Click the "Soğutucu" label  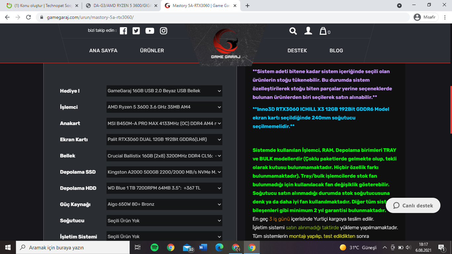click(x=72, y=221)
